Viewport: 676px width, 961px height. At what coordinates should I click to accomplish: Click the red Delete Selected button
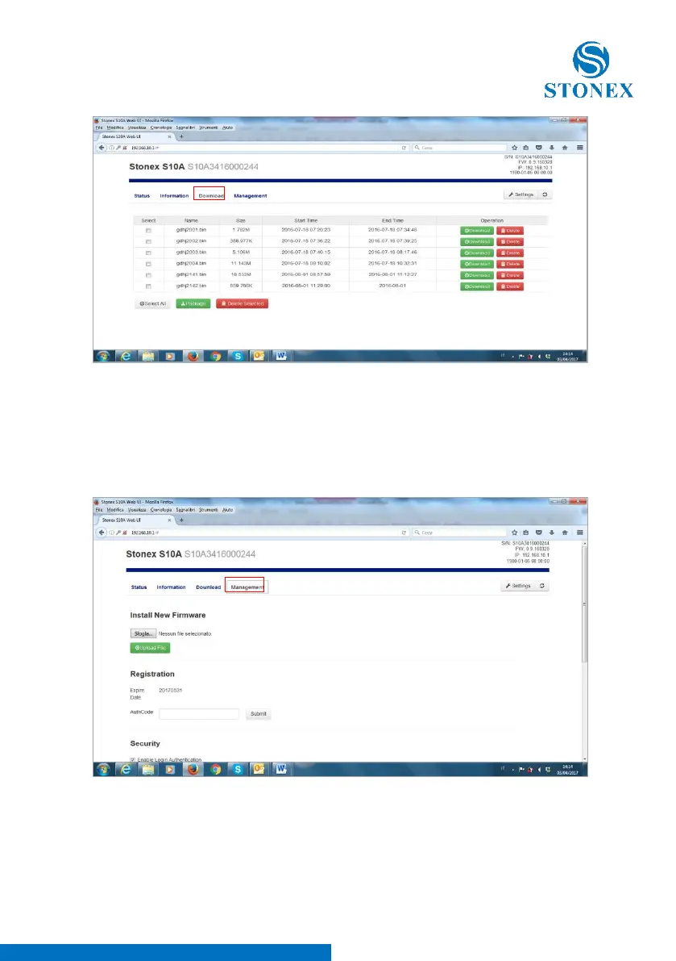pos(243,303)
